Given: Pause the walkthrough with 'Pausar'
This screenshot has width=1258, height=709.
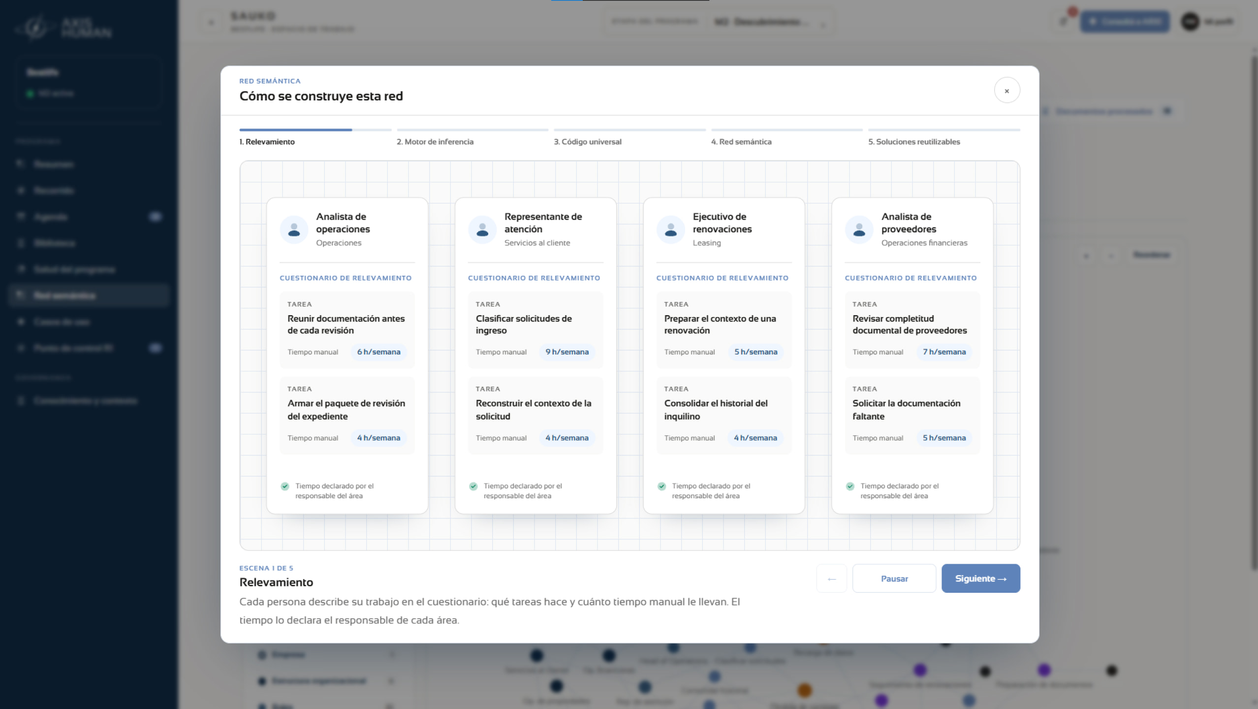Looking at the screenshot, I should click(894, 579).
